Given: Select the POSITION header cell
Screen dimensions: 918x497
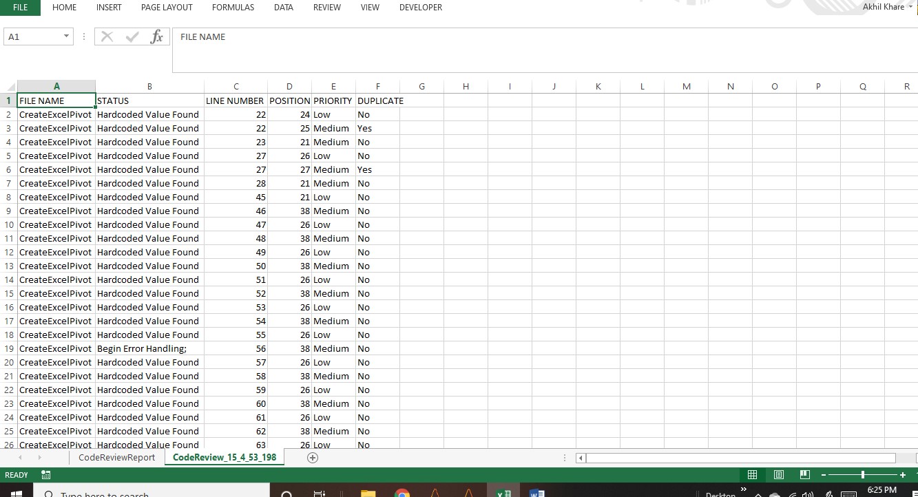Looking at the screenshot, I should 289,101.
